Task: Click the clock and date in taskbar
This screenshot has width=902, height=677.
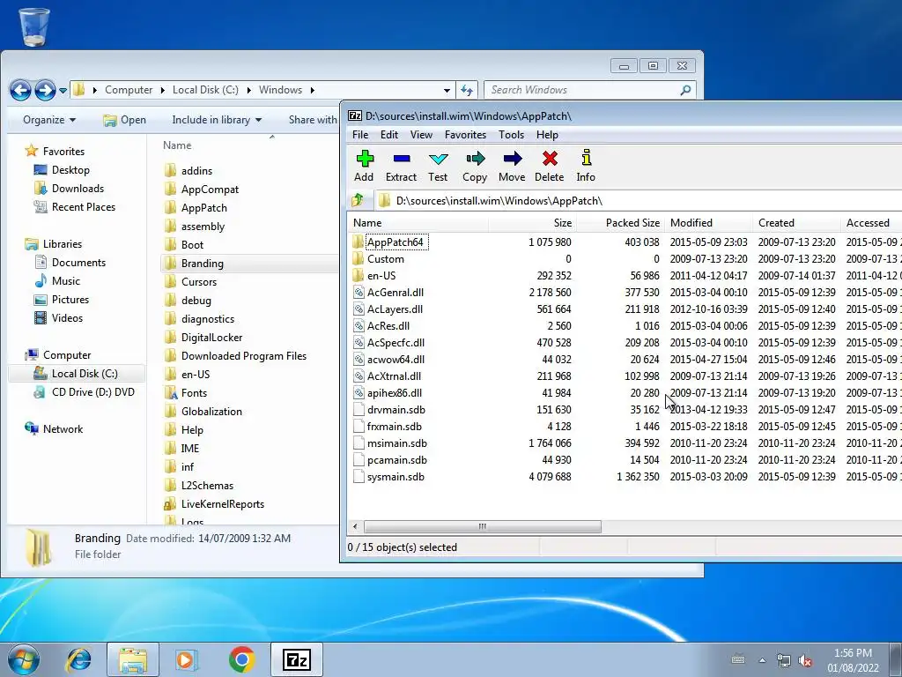Action: [853, 660]
